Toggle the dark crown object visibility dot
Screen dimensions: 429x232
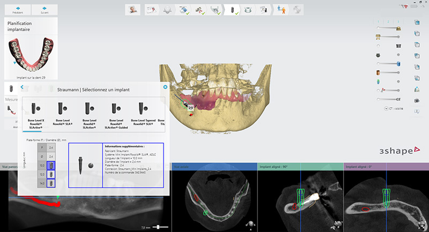tap(398, 55)
